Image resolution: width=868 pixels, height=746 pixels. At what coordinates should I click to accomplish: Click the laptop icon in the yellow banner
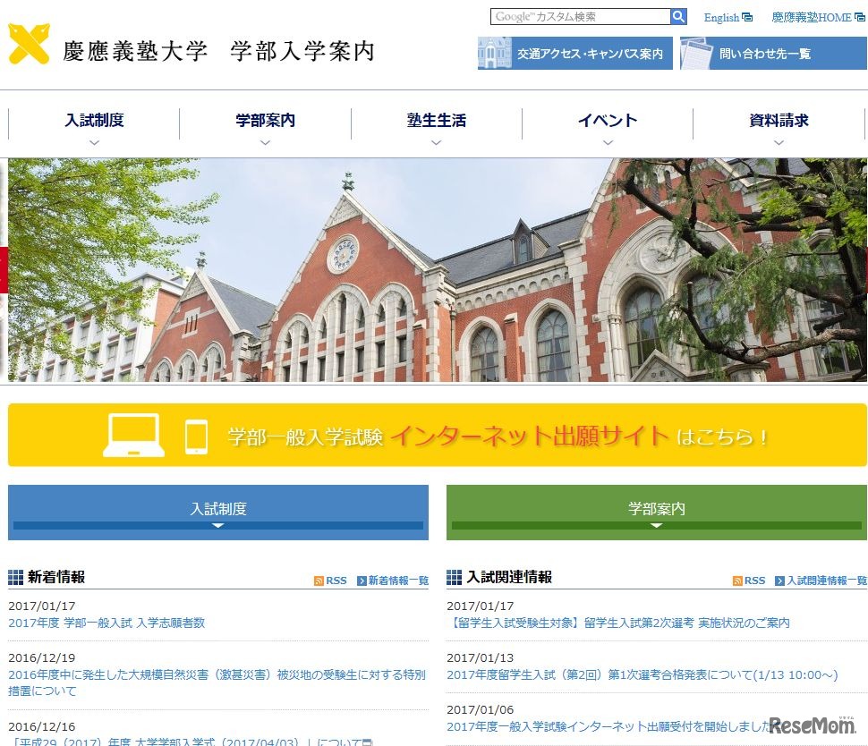[x=134, y=435]
